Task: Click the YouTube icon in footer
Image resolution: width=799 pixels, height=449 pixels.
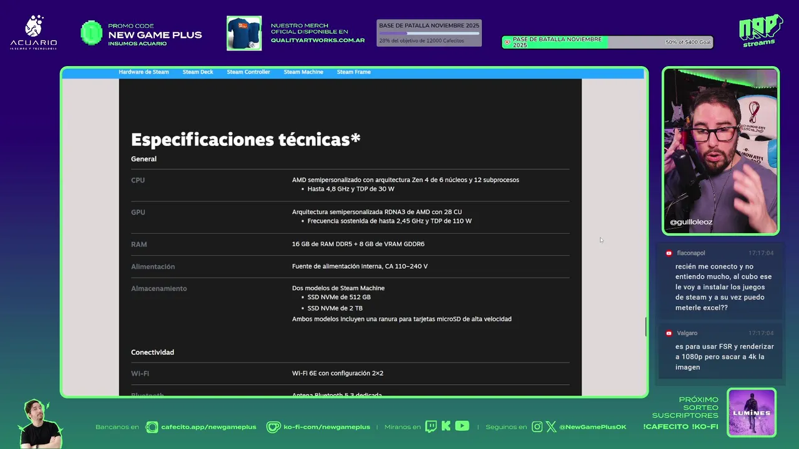Action: pyautogui.click(x=462, y=426)
